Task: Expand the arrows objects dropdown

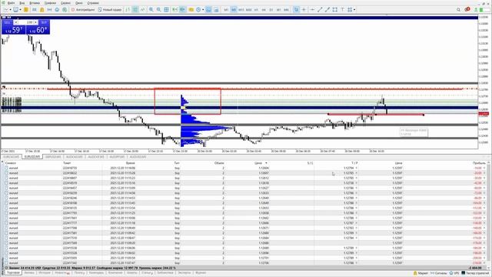Action: point(354,10)
